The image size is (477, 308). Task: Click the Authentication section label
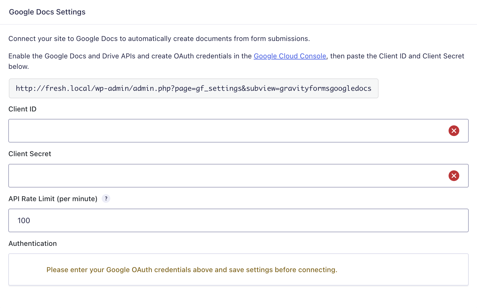(x=33, y=243)
